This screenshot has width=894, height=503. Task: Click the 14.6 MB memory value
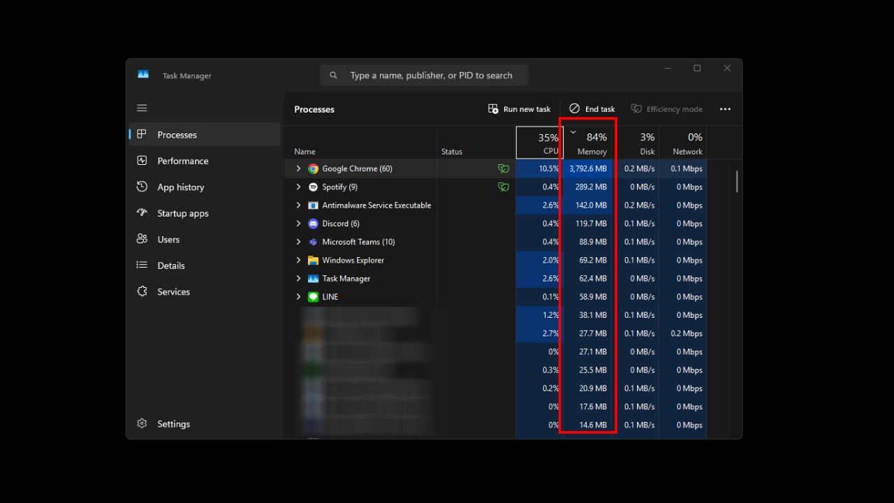593,425
